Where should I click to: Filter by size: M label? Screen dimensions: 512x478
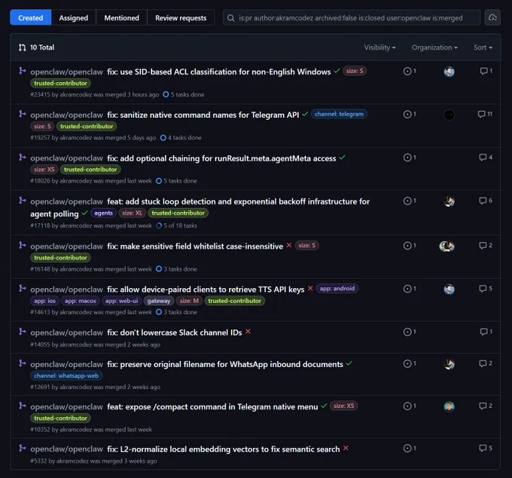(x=189, y=301)
